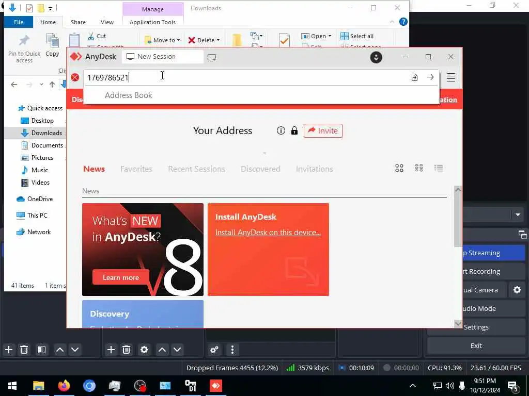Open Explorer File menu
Screen dimensions: 529x396
pos(19,22)
